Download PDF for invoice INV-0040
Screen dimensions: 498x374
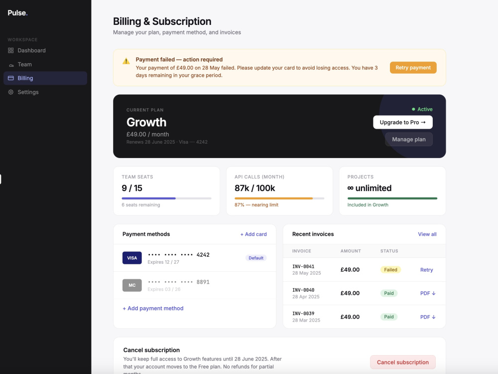[428, 293]
